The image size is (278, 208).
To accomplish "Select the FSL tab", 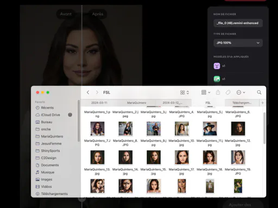I will [x=208, y=103].
